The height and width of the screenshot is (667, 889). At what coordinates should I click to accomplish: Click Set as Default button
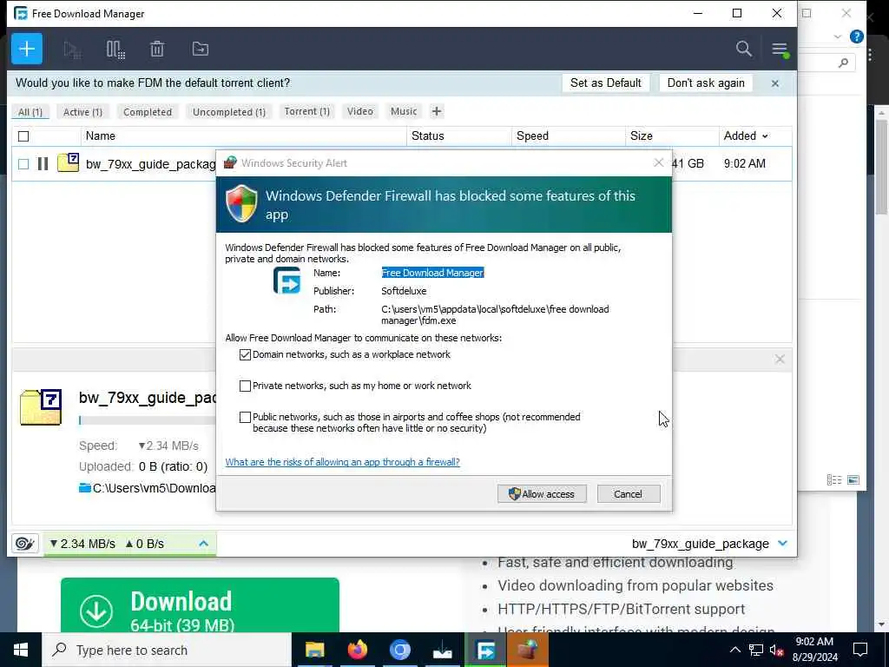point(605,83)
